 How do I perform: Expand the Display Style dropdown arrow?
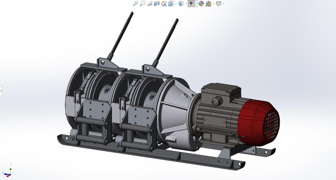coord(186,4)
